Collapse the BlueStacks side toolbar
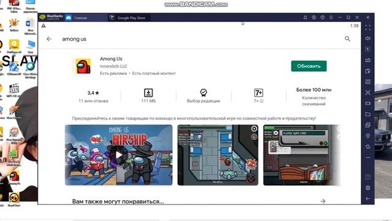The image size is (392, 221). [367, 17]
